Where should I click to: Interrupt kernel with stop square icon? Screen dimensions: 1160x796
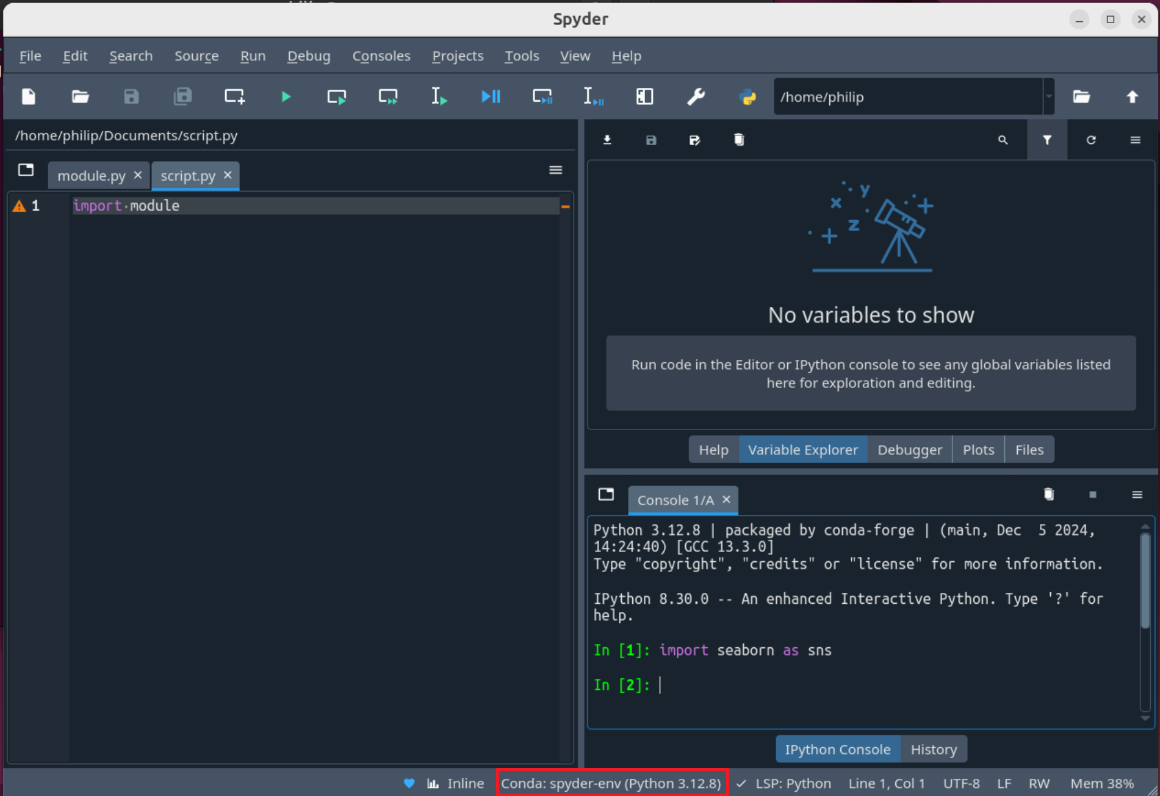(1093, 494)
